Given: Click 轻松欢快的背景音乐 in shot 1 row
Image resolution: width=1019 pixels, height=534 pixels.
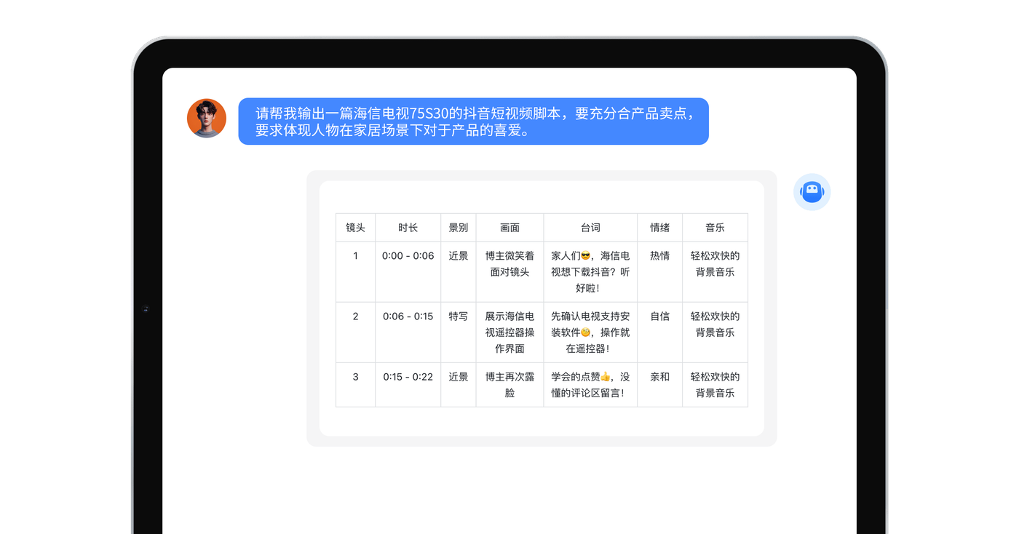Looking at the screenshot, I should 715,272.
